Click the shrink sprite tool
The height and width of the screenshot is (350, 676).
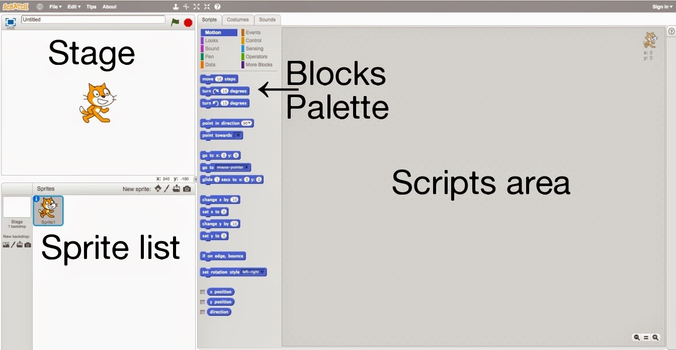207,7
